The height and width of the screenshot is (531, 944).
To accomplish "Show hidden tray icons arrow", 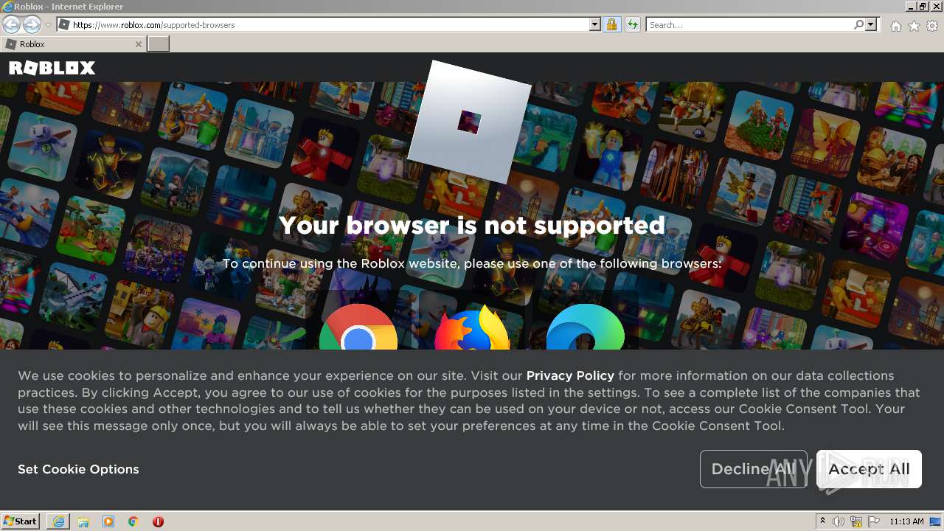I will click(823, 521).
